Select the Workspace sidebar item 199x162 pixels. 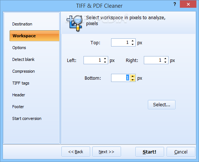(35, 36)
